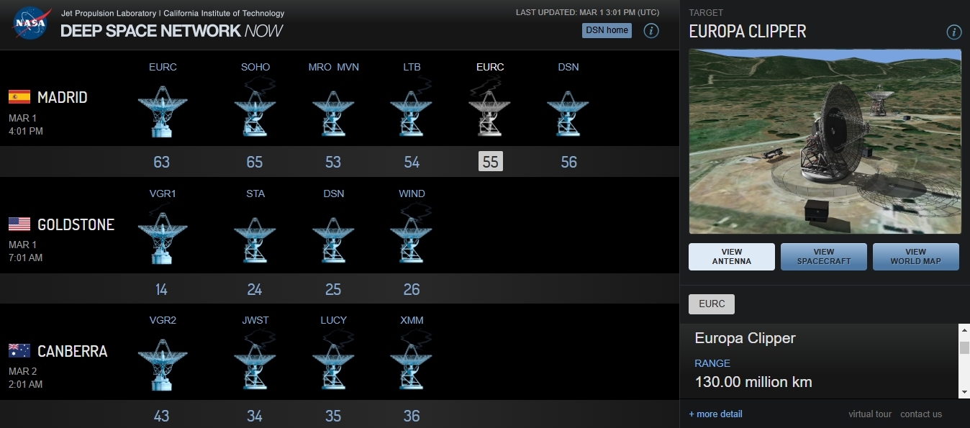Switch to View Spacecraft

click(824, 257)
